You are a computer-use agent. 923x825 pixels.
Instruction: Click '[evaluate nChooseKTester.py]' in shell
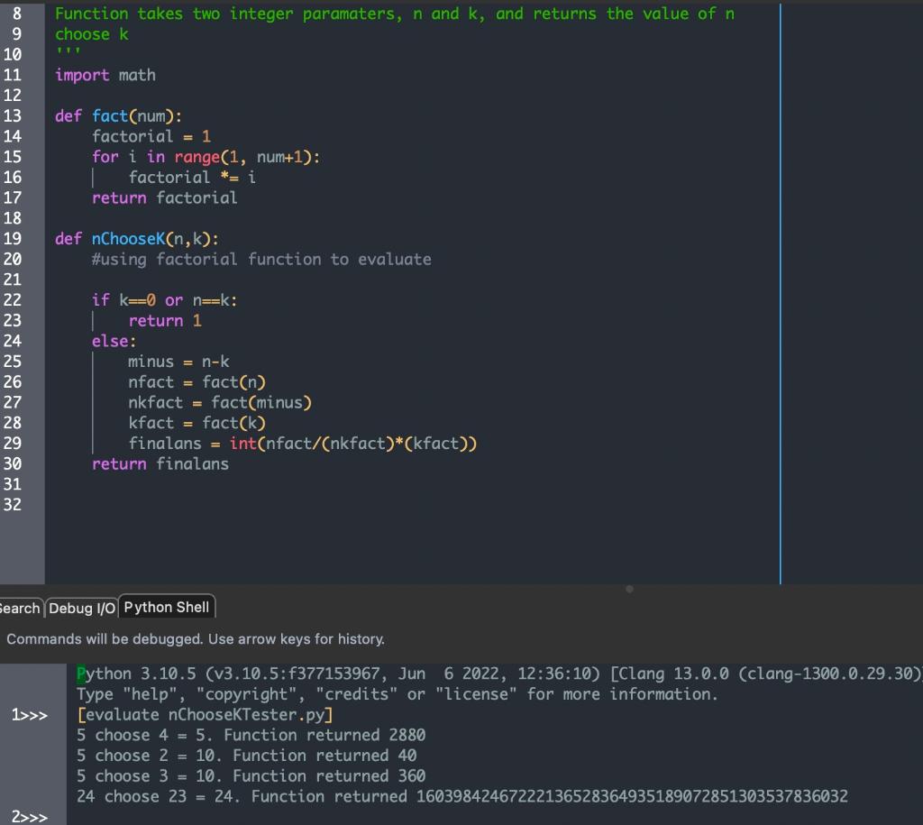coord(205,715)
